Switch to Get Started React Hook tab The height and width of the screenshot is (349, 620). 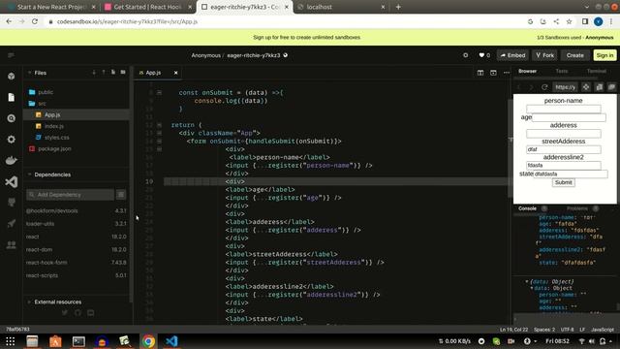click(x=148, y=7)
